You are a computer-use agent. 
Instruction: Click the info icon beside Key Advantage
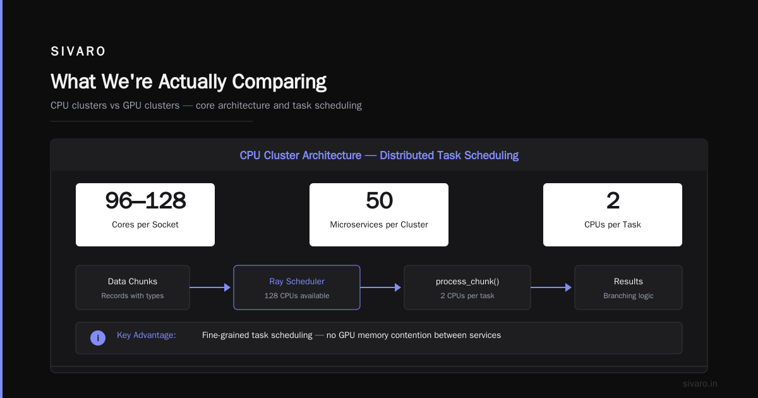(98, 338)
